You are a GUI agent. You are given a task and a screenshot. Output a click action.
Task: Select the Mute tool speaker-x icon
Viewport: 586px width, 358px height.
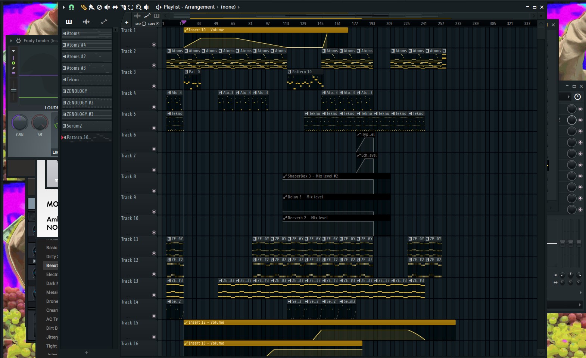click(x=107, y=7)
